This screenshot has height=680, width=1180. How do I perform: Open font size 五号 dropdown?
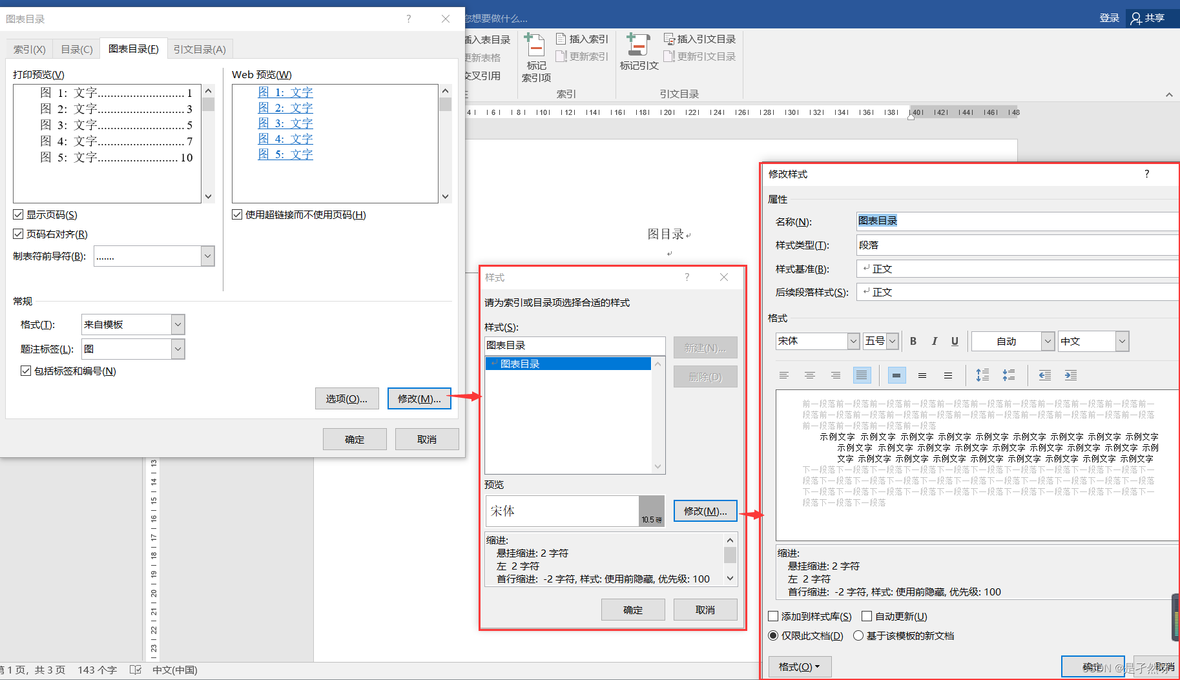pyautogui.click(x=893, y=341)
